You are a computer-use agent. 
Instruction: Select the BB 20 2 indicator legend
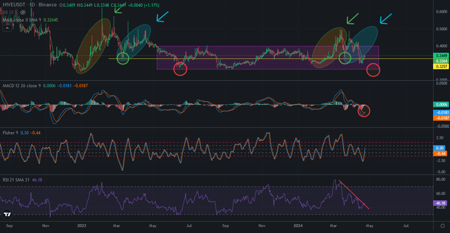[10, 12]
